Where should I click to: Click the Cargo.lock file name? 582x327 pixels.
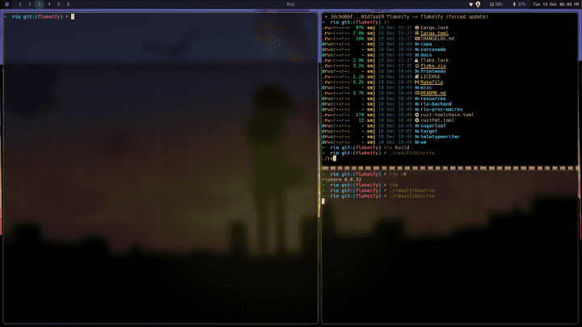[x=434, y=27]
